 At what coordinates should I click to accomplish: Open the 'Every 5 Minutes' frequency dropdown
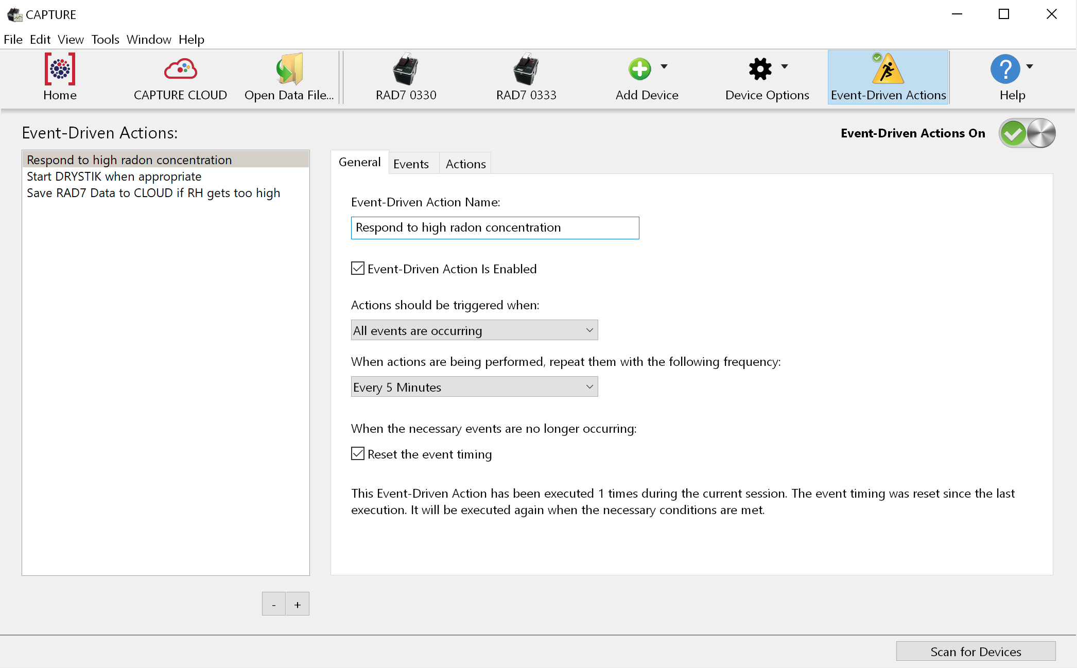[x=474, y=387]
